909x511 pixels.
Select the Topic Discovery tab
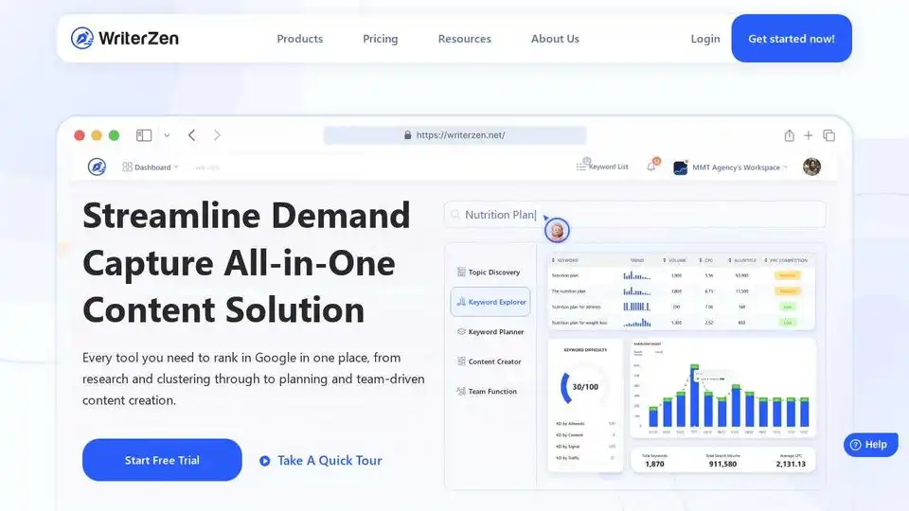490,273
